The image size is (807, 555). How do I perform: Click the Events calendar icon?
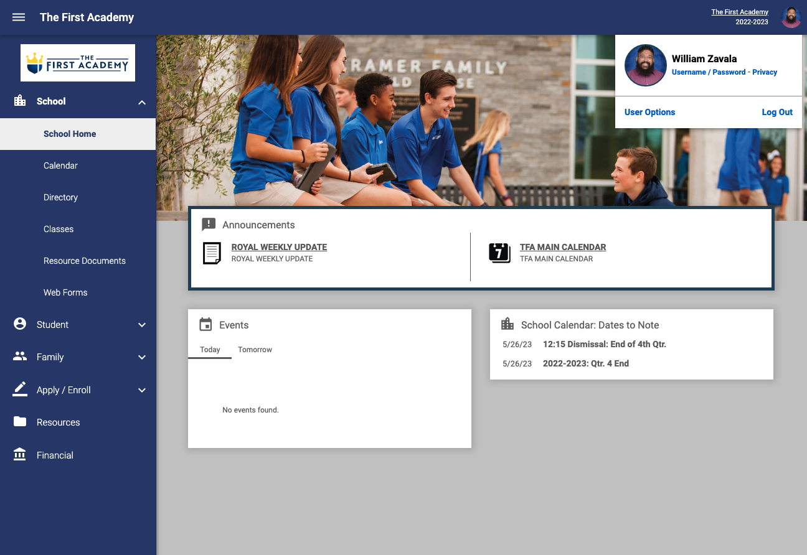click(x=205, y=324)
